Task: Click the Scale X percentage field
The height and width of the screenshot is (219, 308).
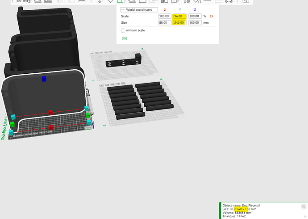Action: (165, 16)
